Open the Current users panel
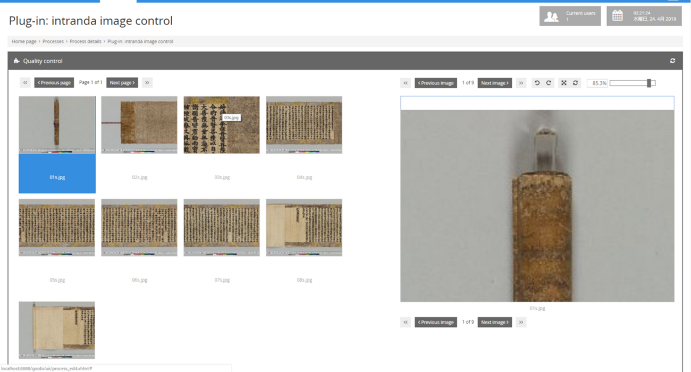The image size is (691, 372). tap(570, 16)
